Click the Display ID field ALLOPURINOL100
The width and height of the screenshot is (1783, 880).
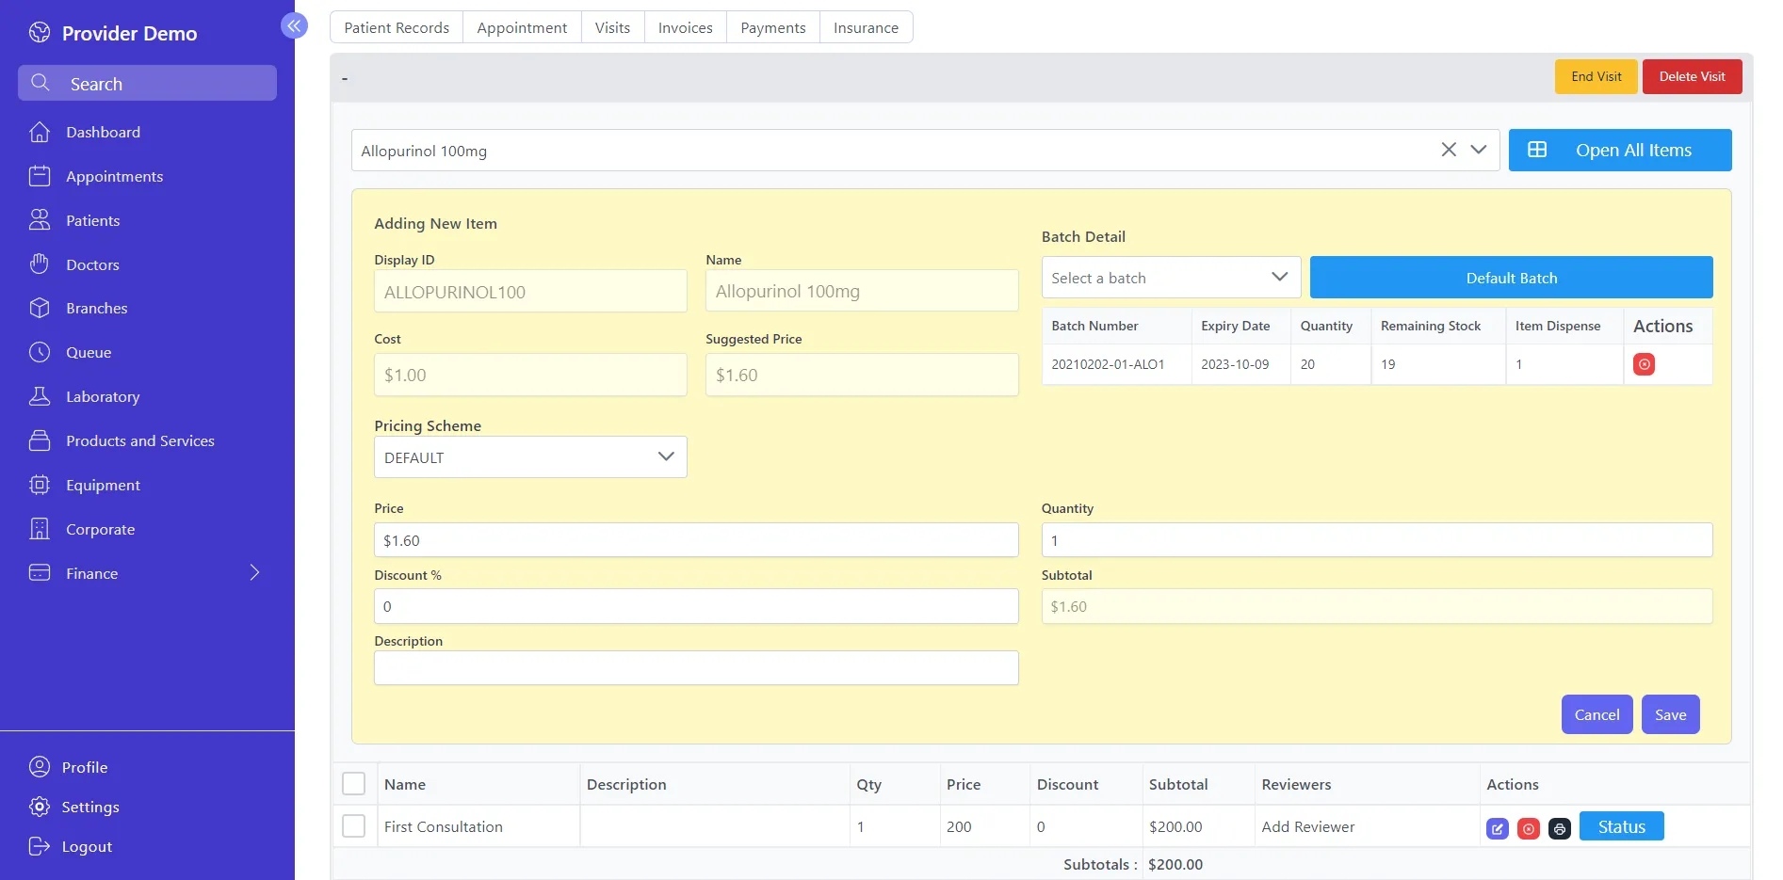[x=530, y=292]
